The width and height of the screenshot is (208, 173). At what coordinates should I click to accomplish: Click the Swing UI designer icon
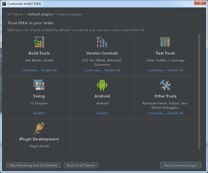(x=39, y=85)
